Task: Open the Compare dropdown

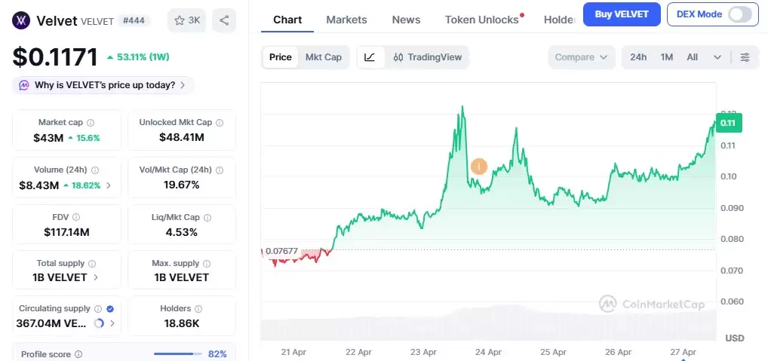Action: click(581, 57)
